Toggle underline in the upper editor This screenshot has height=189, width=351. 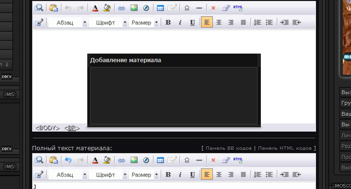click(x=192, y=22)
